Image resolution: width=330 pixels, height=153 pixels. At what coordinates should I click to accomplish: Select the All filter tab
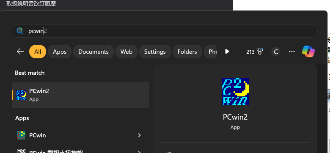point(38,52)
